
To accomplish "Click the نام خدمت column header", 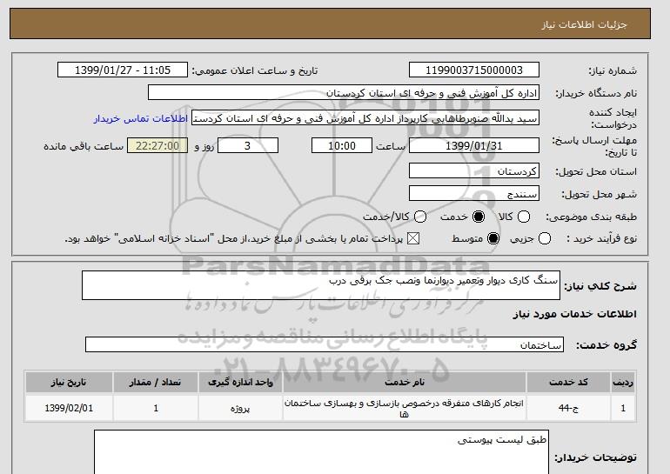I will click(405, 382).
